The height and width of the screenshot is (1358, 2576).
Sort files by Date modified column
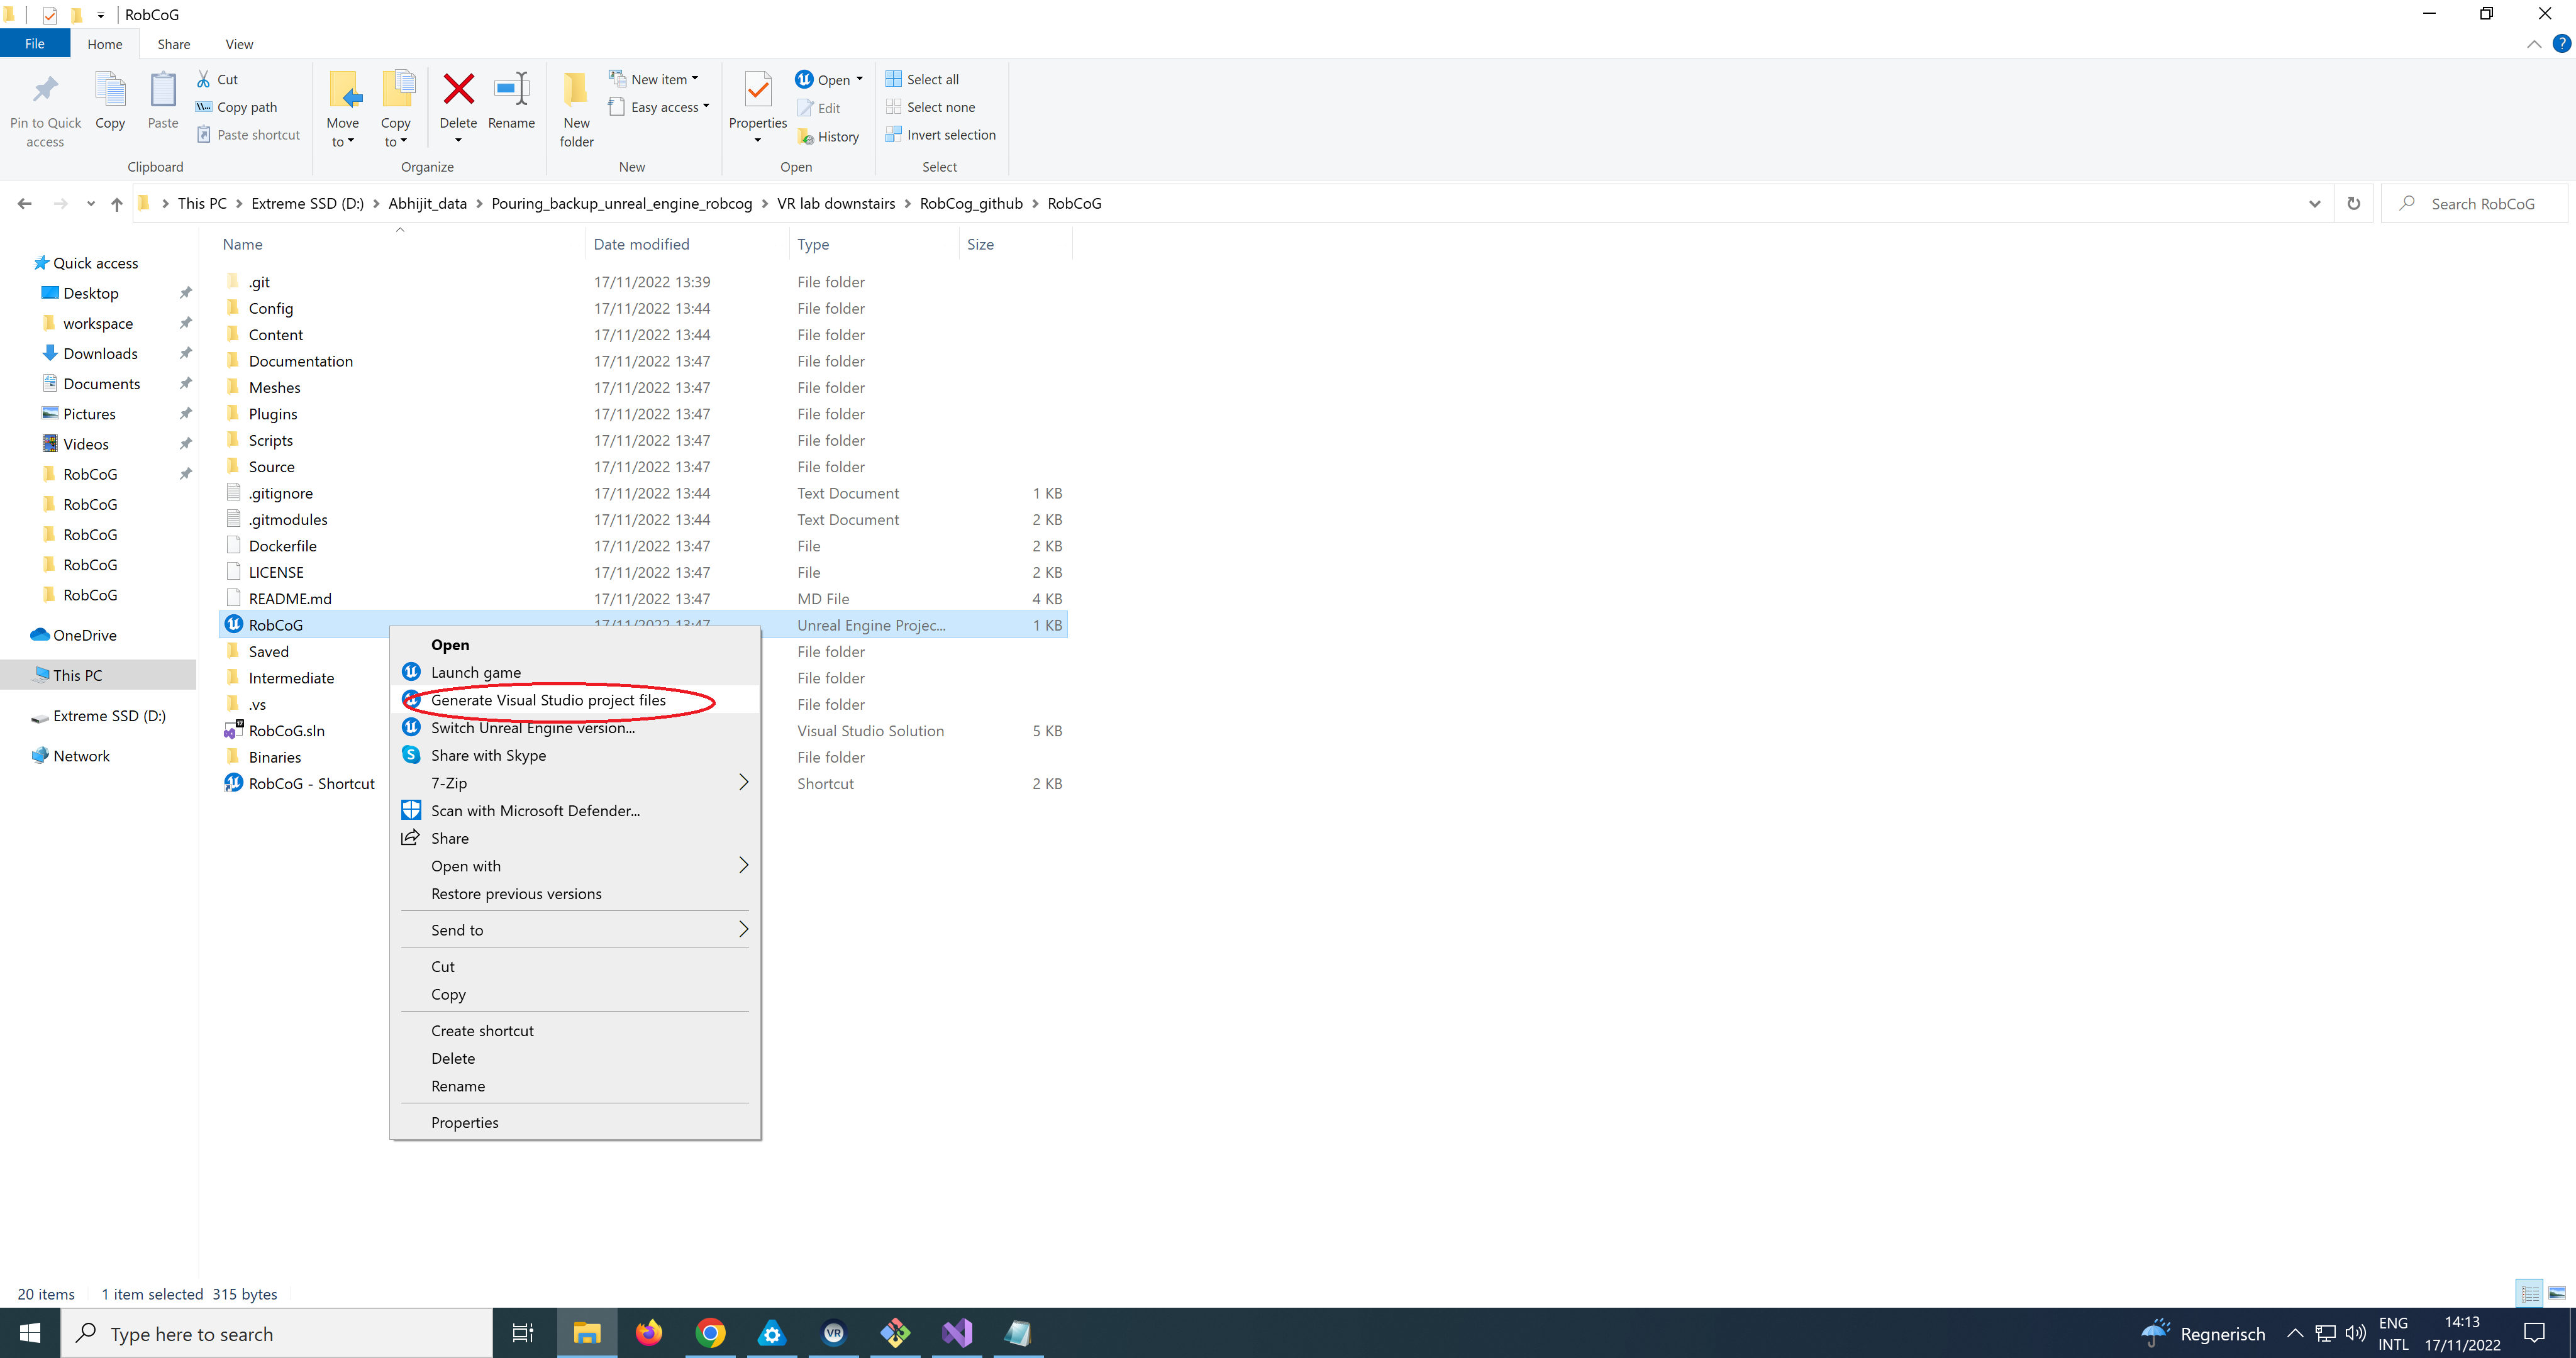coord(641,244)
